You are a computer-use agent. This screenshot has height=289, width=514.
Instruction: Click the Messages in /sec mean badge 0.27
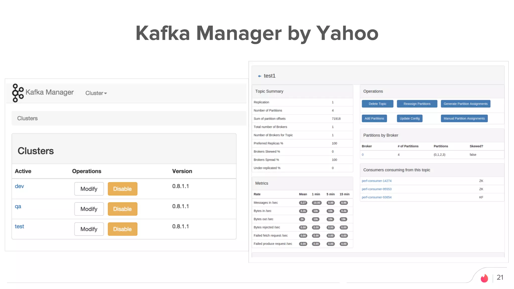point(303,203)
